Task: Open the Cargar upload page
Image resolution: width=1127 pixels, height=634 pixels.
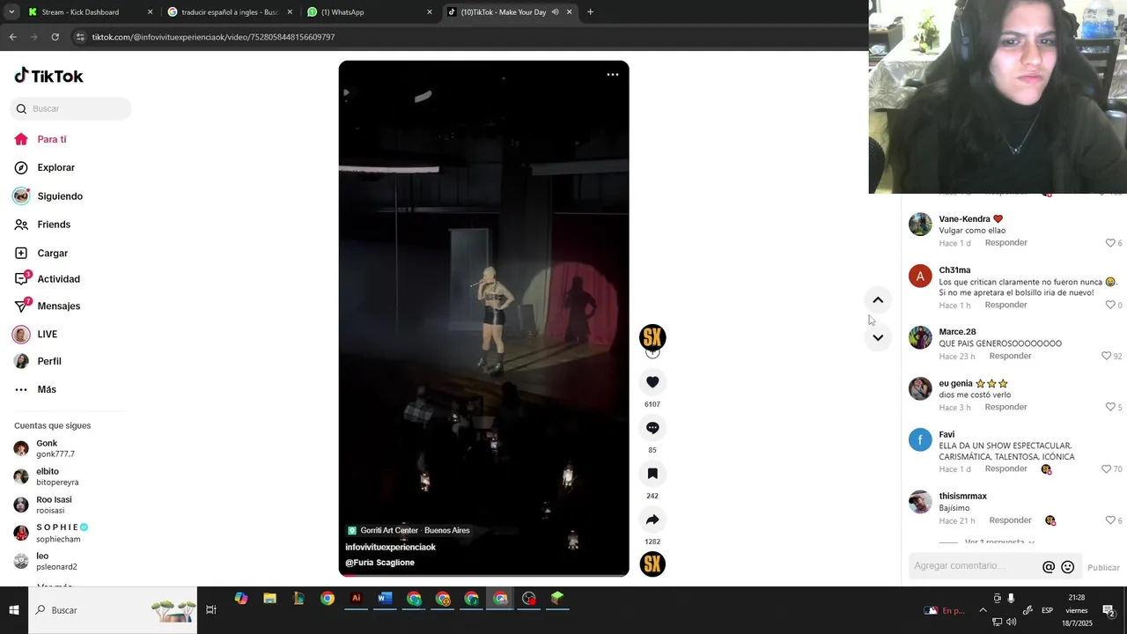Action: [52, 253]
